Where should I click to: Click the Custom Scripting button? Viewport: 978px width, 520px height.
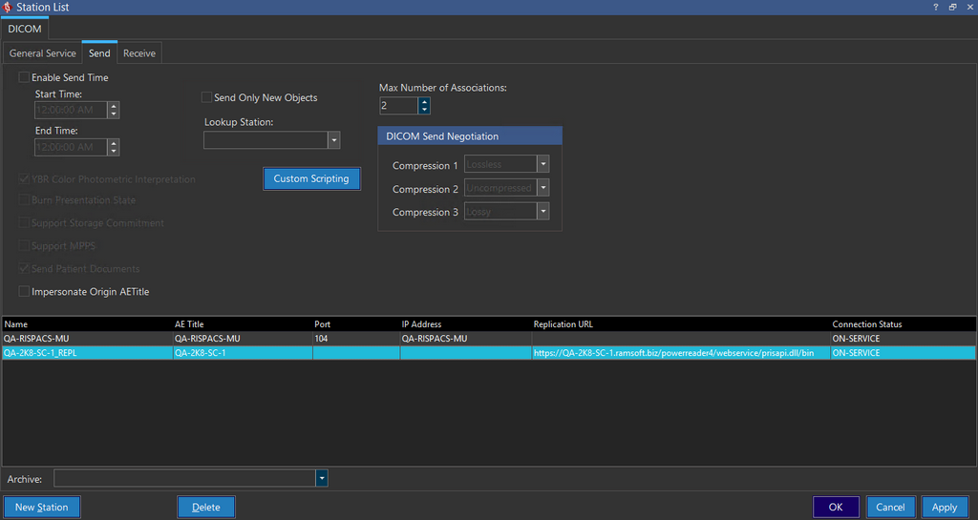[x=311, y=178]
